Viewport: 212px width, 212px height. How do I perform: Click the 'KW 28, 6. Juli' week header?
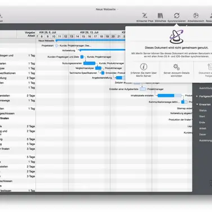[48, 32]
